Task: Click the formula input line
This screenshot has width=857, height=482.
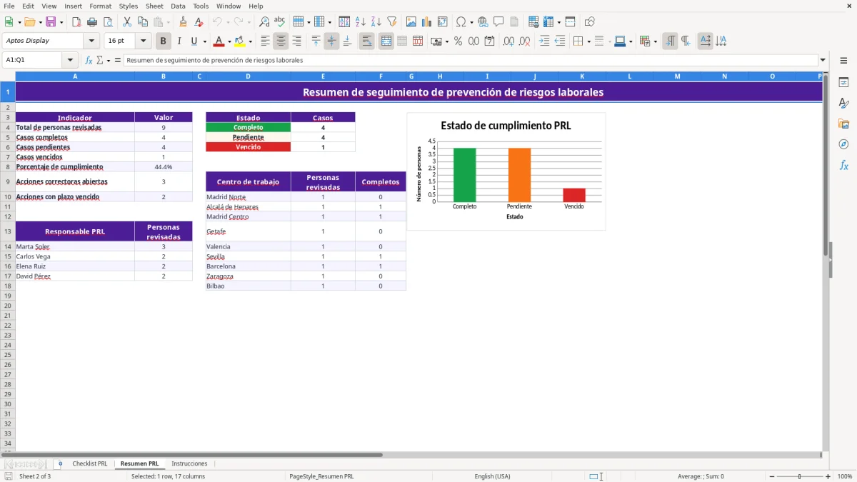Action: tap(471, 61)
